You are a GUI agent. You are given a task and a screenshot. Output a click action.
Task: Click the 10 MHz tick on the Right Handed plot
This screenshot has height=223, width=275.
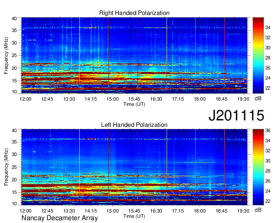coord(15,92)
